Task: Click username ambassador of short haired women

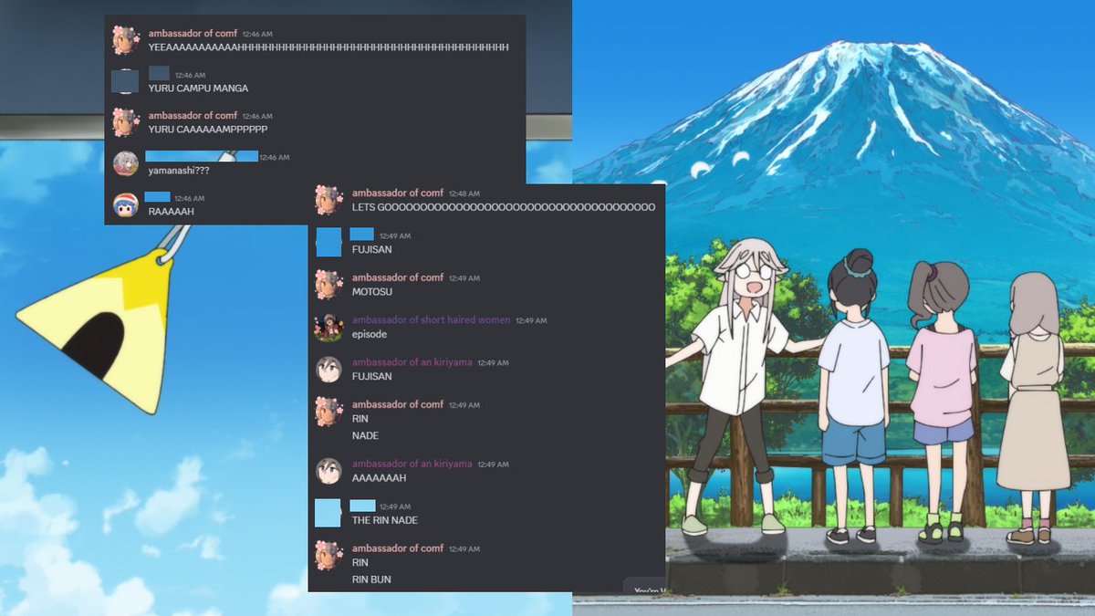Action: coord(431,319)
